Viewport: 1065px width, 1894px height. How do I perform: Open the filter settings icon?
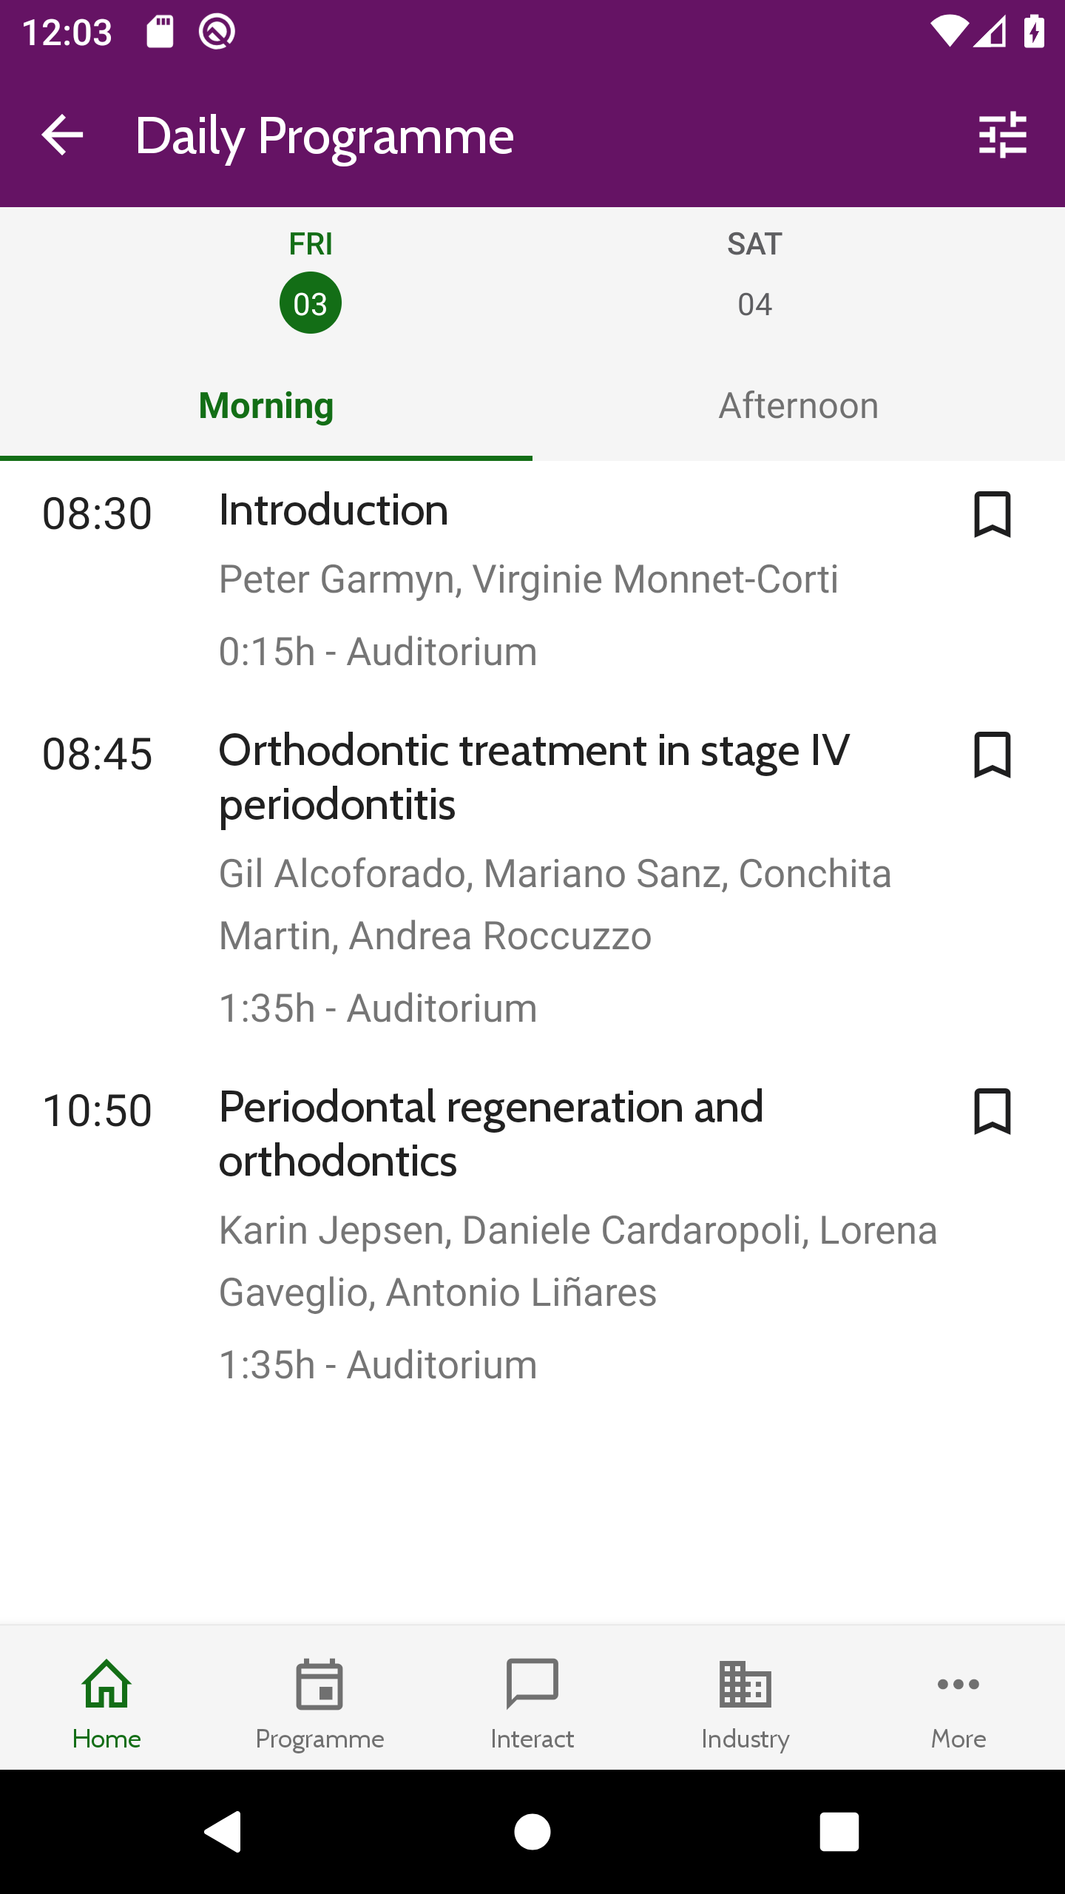1003,135
